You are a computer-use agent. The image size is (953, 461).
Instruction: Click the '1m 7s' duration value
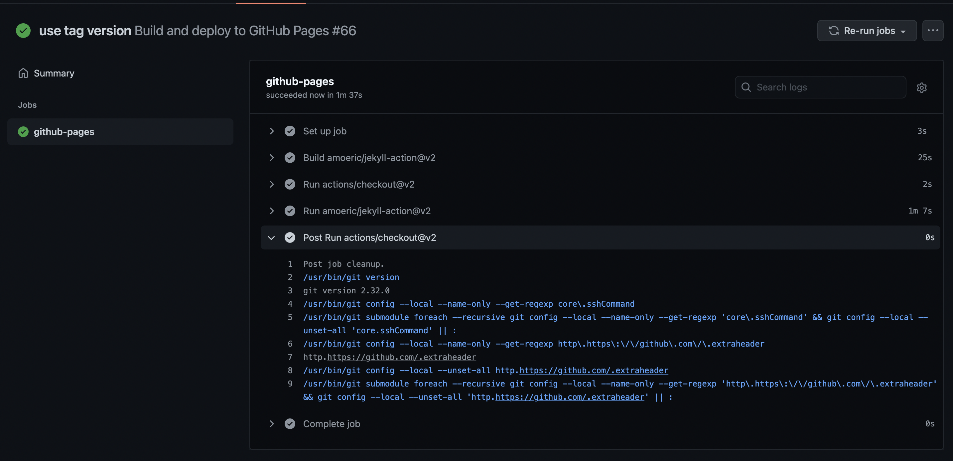(920, 211)
